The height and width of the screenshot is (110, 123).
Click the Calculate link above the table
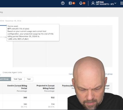71,74
